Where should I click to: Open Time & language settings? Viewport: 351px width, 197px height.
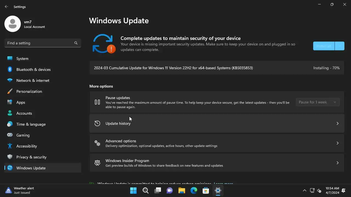point(43,124)
